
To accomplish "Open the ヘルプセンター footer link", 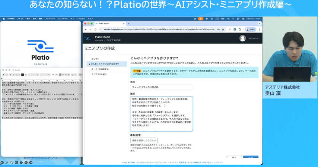I will [160, 163].
